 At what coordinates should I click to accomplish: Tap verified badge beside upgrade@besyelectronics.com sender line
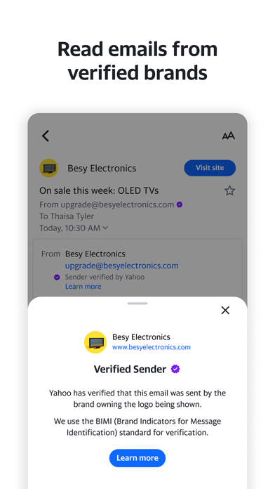tap(180, 204)
